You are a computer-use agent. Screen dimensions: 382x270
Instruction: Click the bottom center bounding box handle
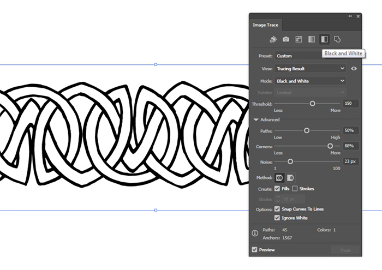tap(156, 210)
